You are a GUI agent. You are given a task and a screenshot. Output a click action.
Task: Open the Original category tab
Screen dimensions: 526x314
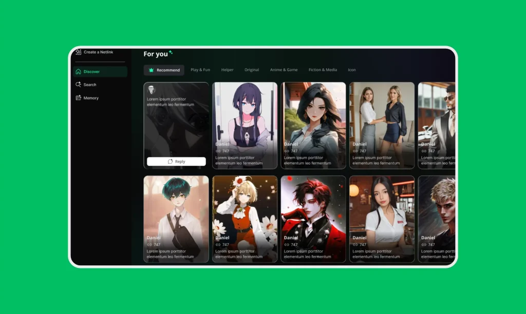pyautogui.click(x=252, y=70)
